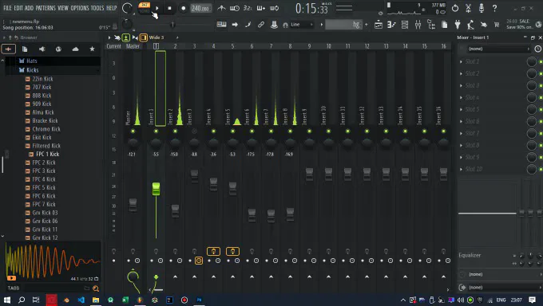Open the Channel rack view icon
The image size is (543, 306).
(405, 25)
